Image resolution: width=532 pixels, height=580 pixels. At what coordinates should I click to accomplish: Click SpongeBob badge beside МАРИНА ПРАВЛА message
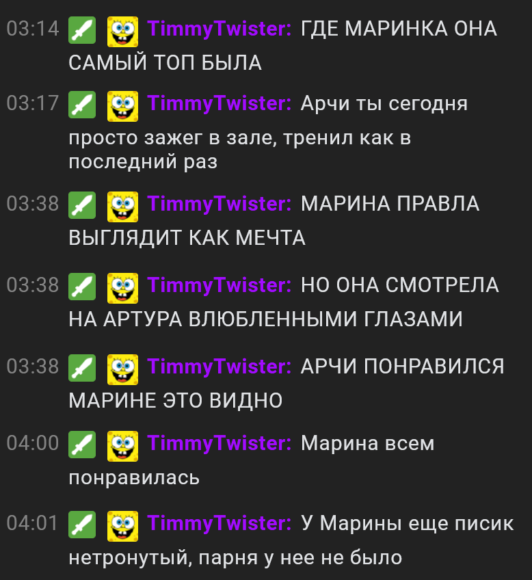(122, 207)
